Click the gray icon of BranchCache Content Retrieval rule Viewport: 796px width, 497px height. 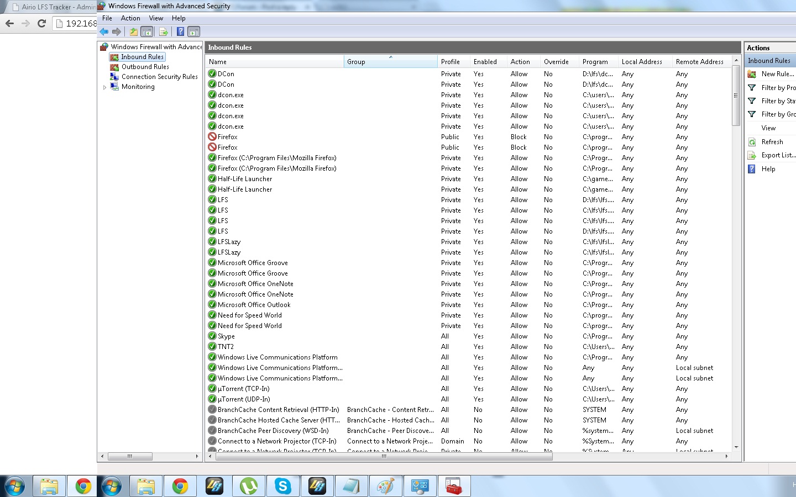[x=212, y=409]
